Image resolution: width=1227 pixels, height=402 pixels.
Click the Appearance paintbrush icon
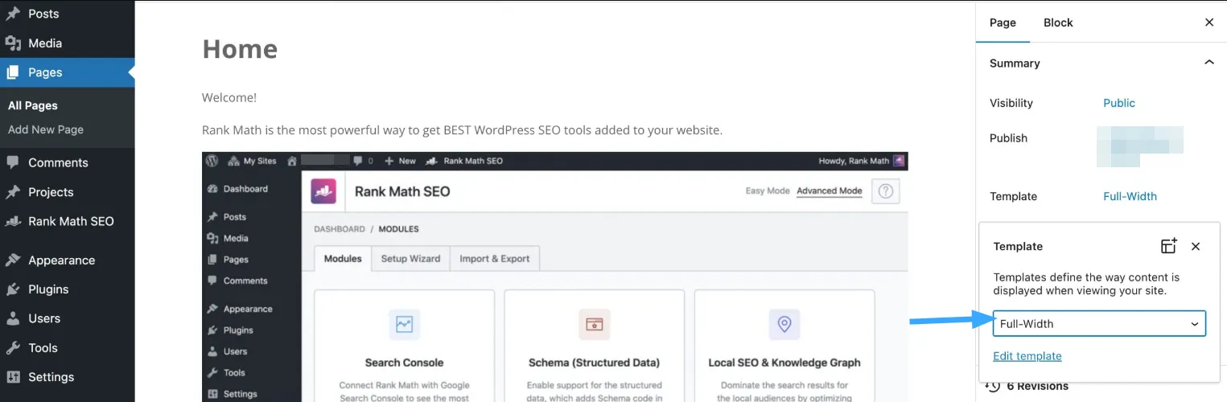click(x=13, y=260)
